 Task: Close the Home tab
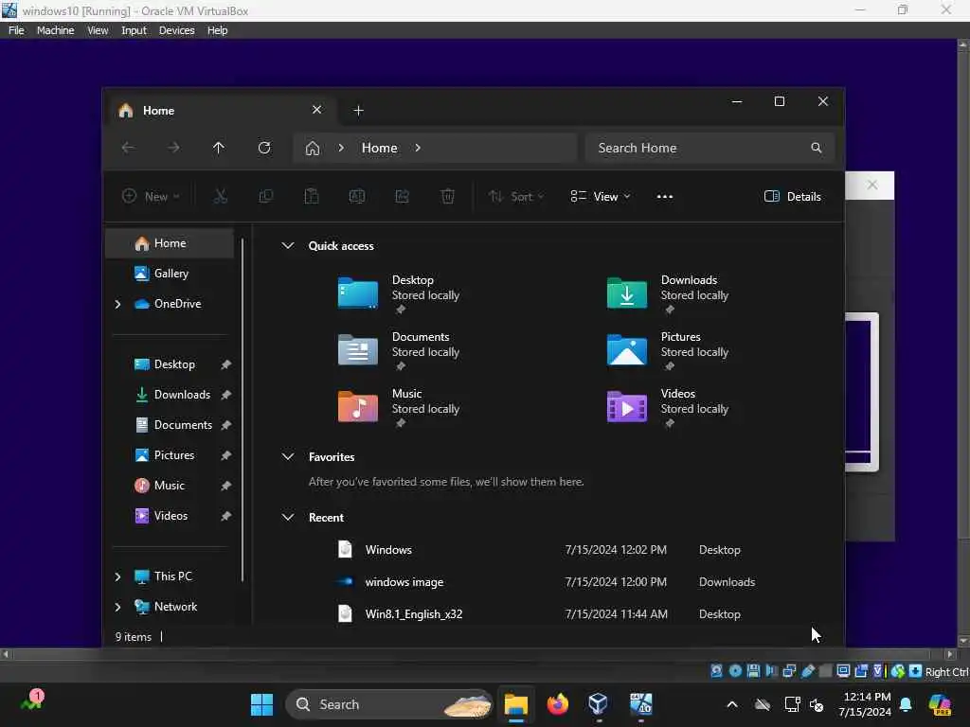coord(316,110)
